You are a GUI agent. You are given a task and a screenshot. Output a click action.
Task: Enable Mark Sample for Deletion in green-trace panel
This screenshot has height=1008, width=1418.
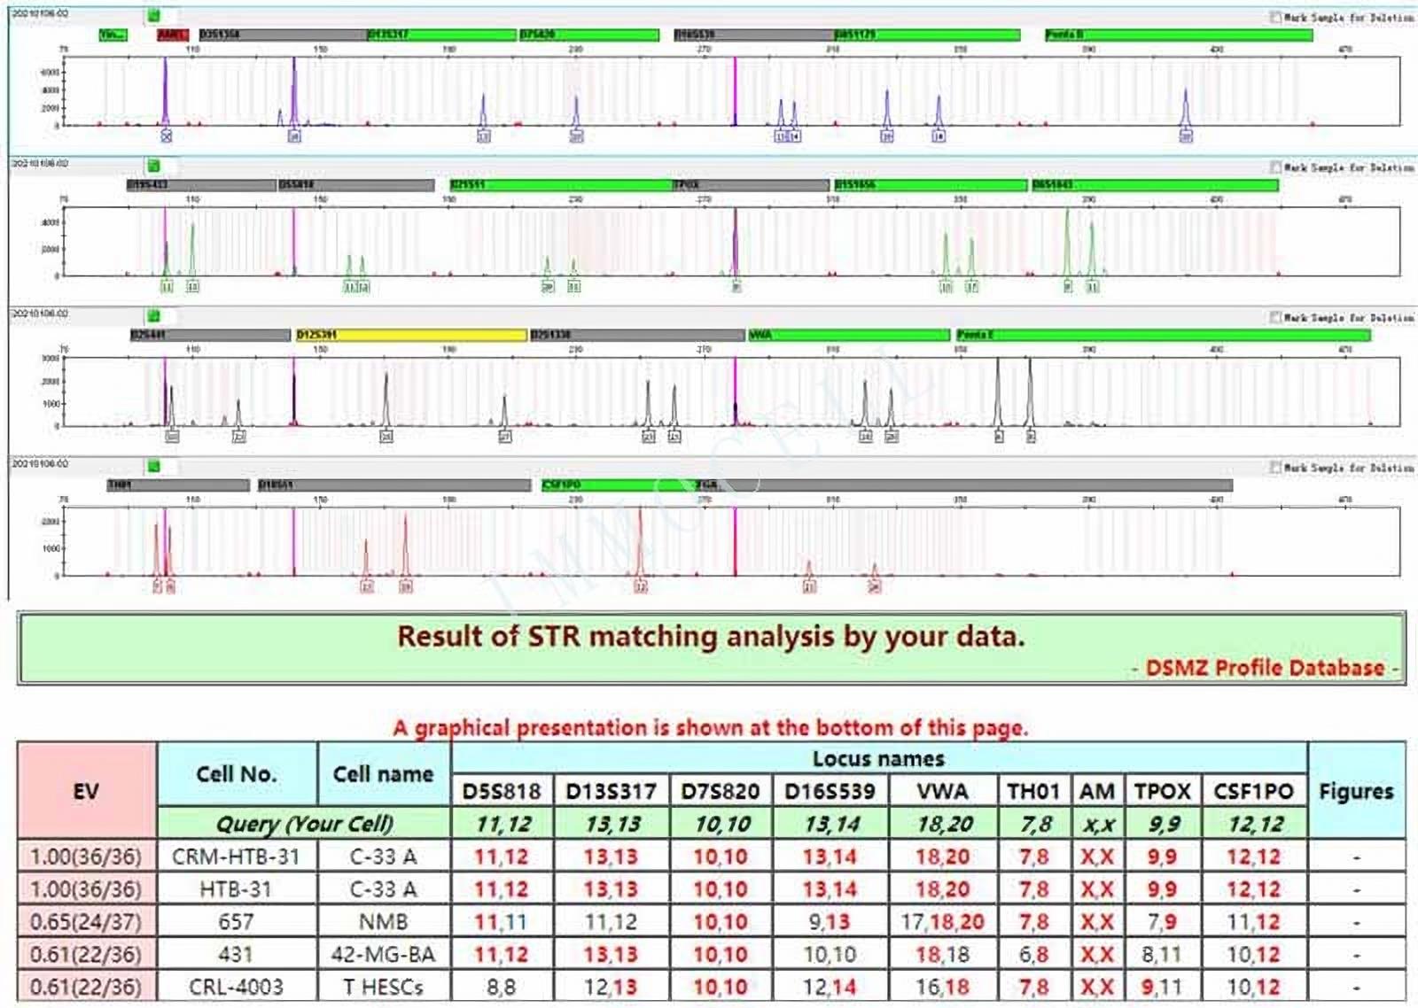[1275, 167]
